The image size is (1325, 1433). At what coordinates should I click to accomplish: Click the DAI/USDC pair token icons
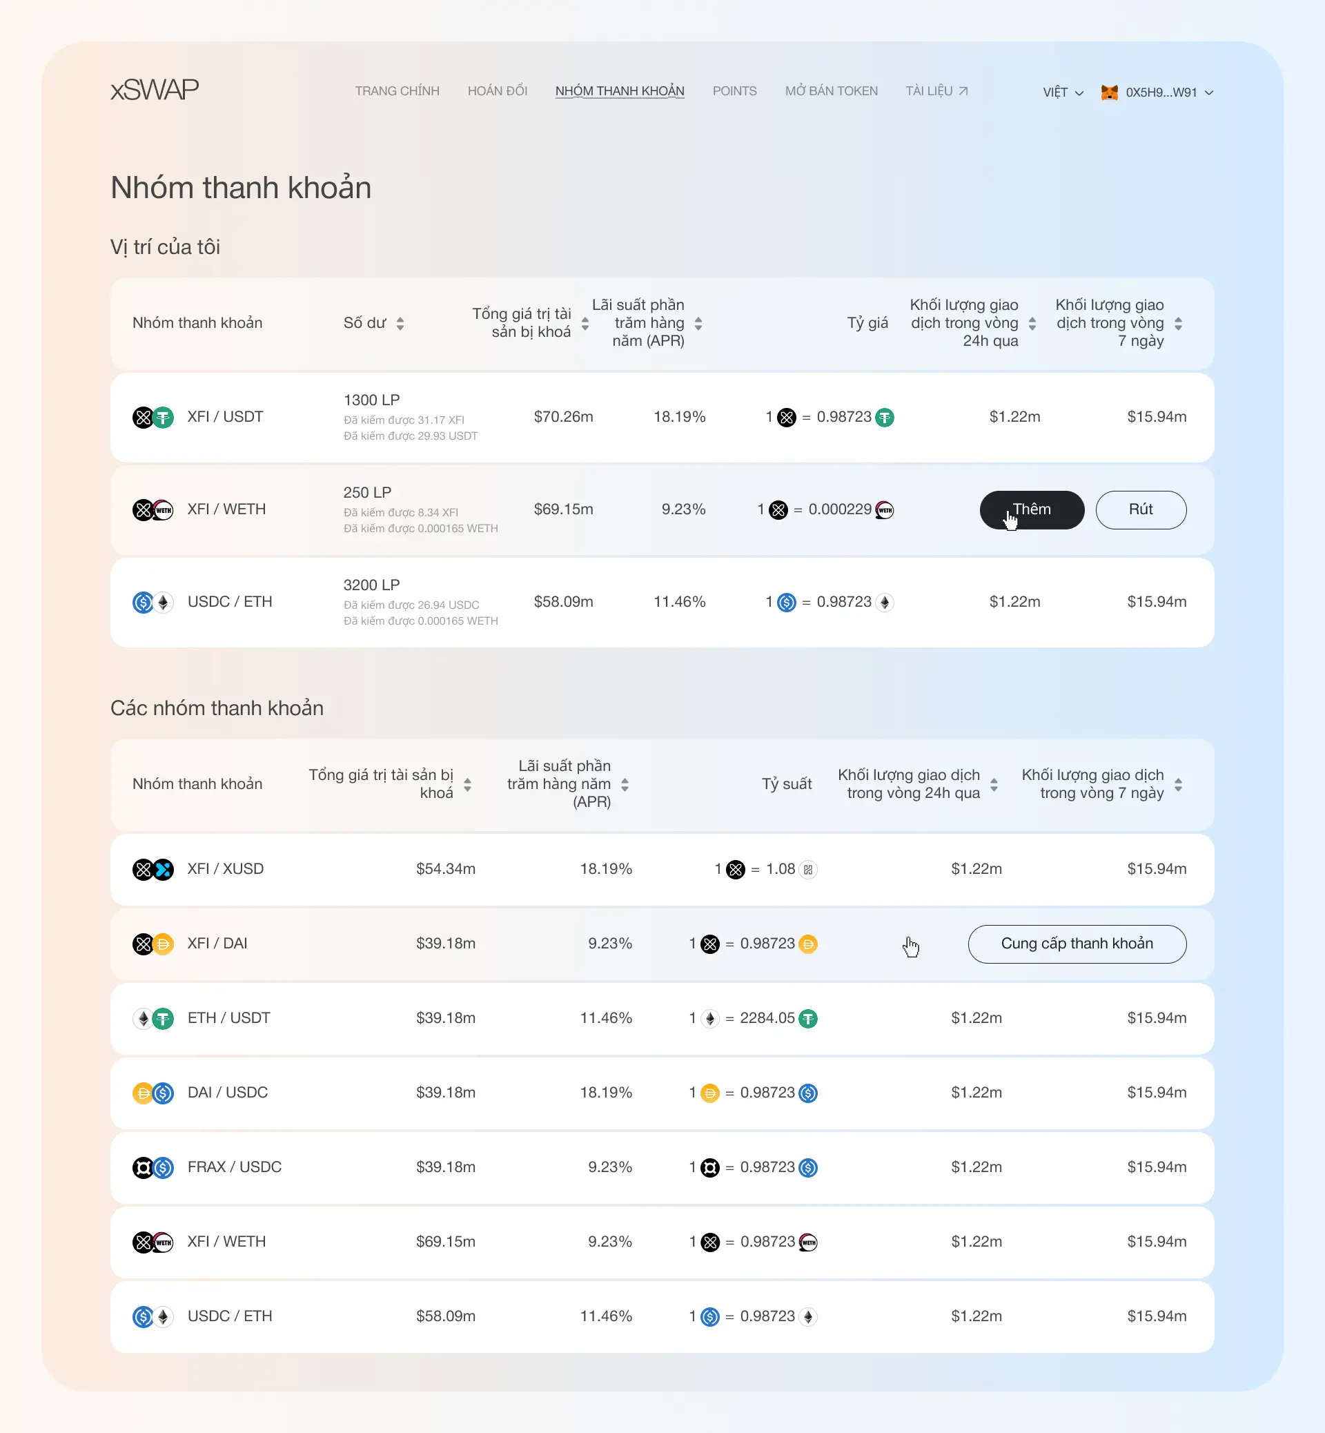click(153, 1093)
